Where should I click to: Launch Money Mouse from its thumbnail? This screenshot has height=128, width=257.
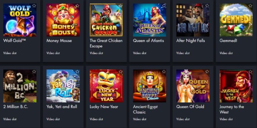tap(63, 20)
